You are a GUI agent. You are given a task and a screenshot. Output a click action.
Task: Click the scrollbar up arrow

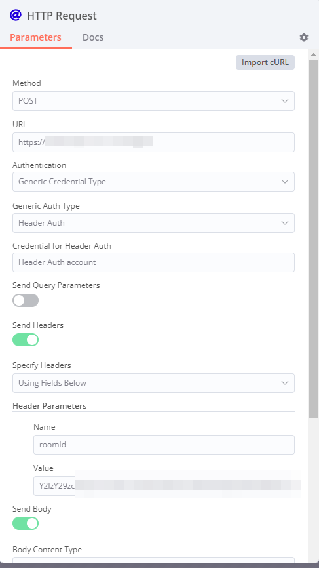point(313,54)
